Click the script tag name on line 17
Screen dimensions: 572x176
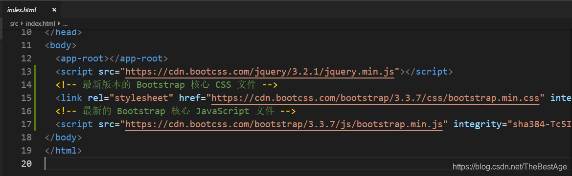[77, 124]
